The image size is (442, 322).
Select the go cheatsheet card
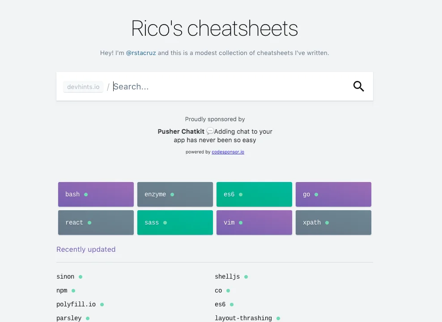pyautogui.click(x=333, y=194)
